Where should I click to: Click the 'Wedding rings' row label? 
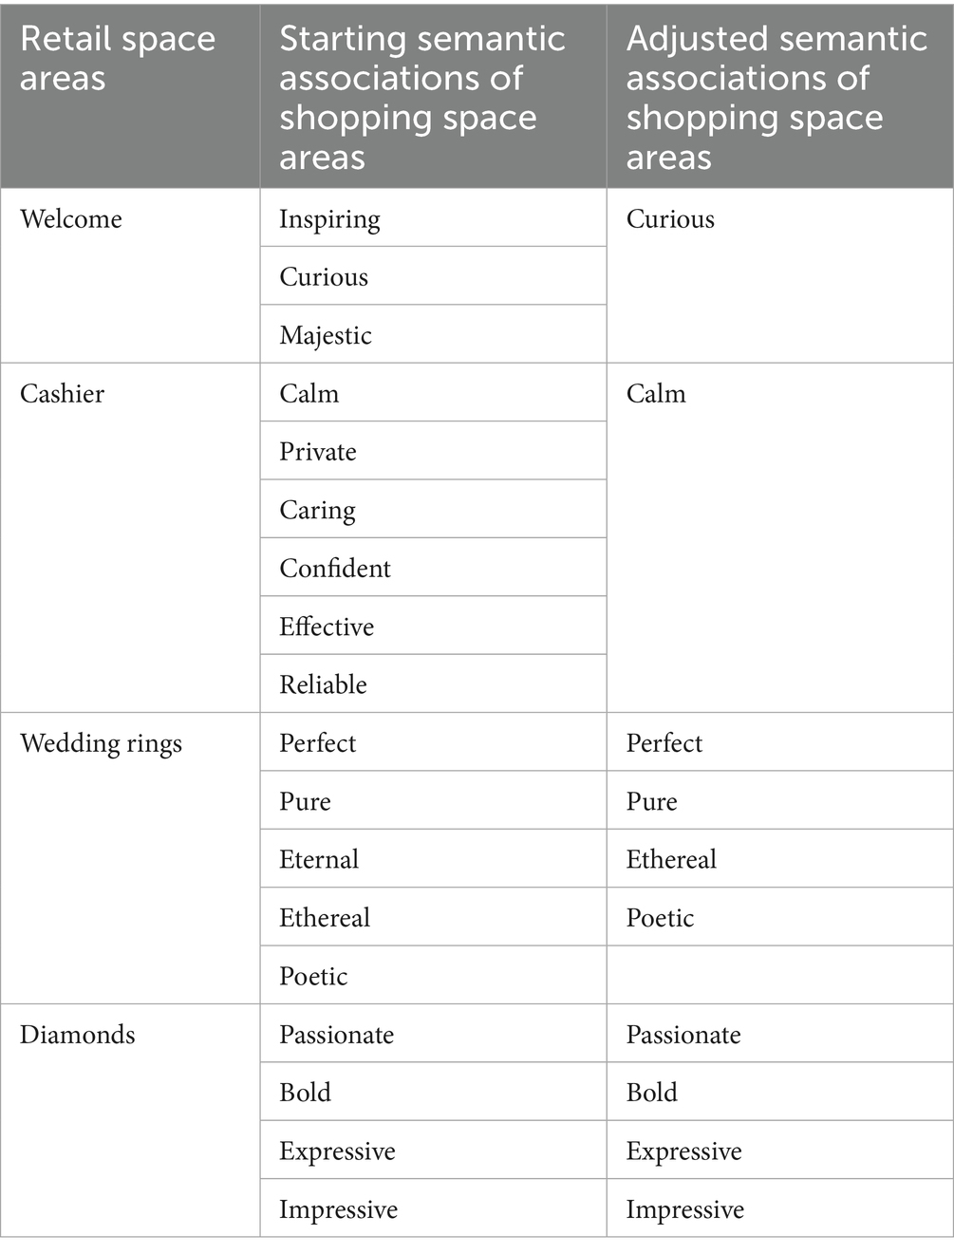[101, 743]
